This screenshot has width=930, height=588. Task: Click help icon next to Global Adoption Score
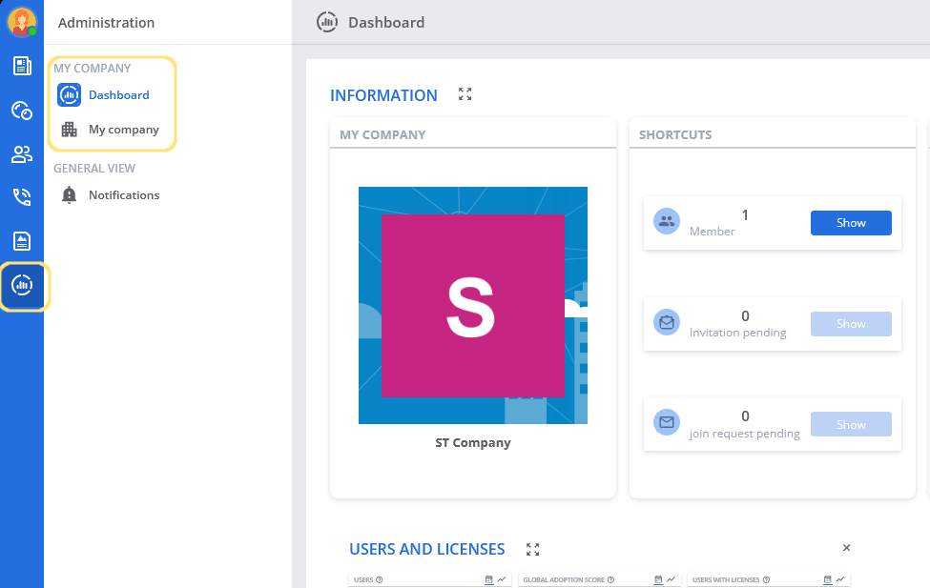[x=610, y=579]
